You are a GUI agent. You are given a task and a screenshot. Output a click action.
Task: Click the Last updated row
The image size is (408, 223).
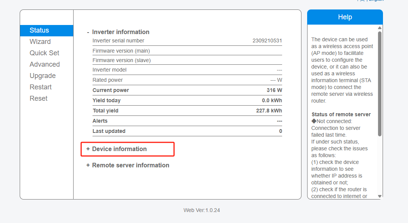click(x=187, y=131)
